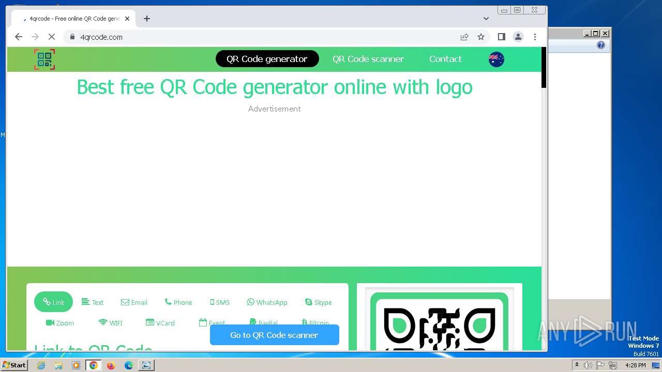Viewport: 662px width, 372px height.
Task: Select the WIFI QR type
Action: [x=110, y=323]
